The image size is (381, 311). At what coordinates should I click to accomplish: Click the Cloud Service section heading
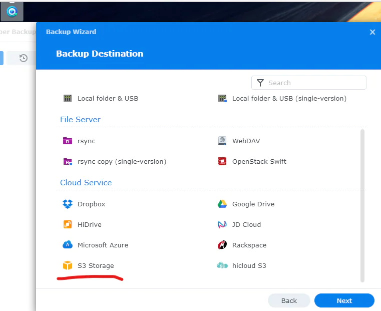click(x=86, y=182)
